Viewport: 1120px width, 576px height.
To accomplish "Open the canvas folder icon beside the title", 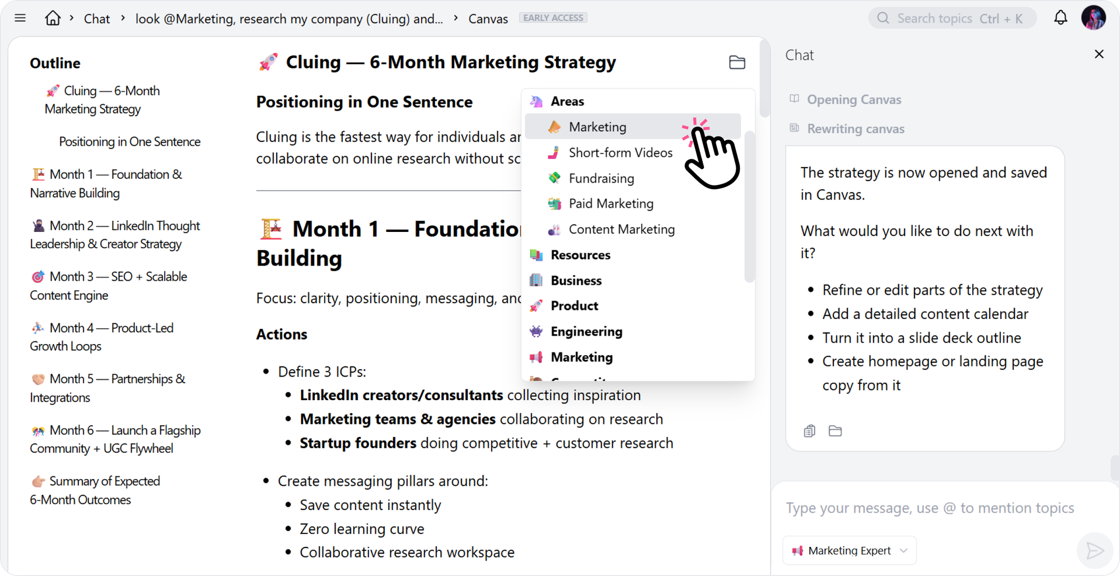I will (737, 62).
